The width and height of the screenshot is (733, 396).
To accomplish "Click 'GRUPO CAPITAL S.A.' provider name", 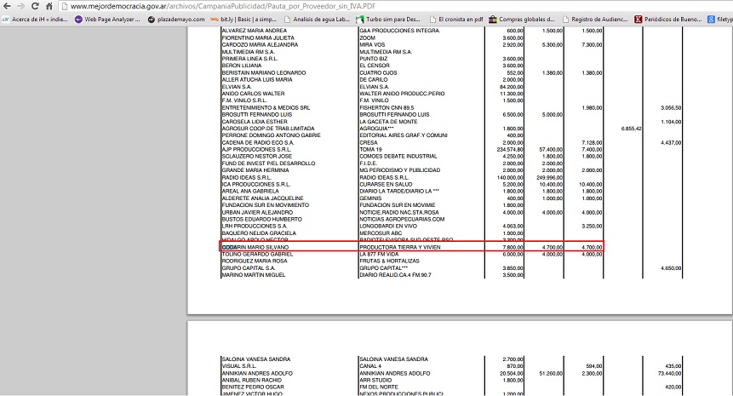I will (x=249, y=268).
